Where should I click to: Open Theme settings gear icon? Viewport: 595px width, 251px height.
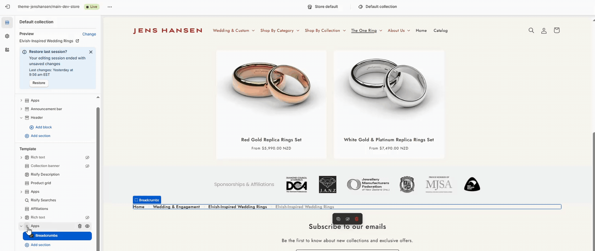pos(7,36)
